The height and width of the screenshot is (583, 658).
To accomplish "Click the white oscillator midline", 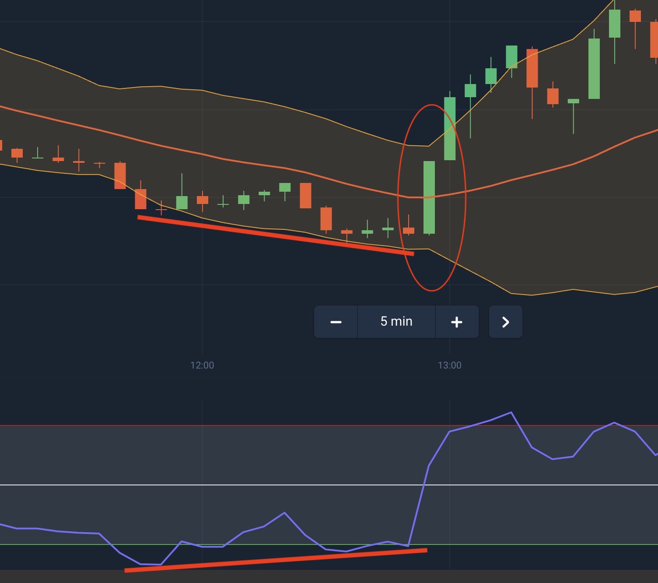I will [x=262, y=485].
